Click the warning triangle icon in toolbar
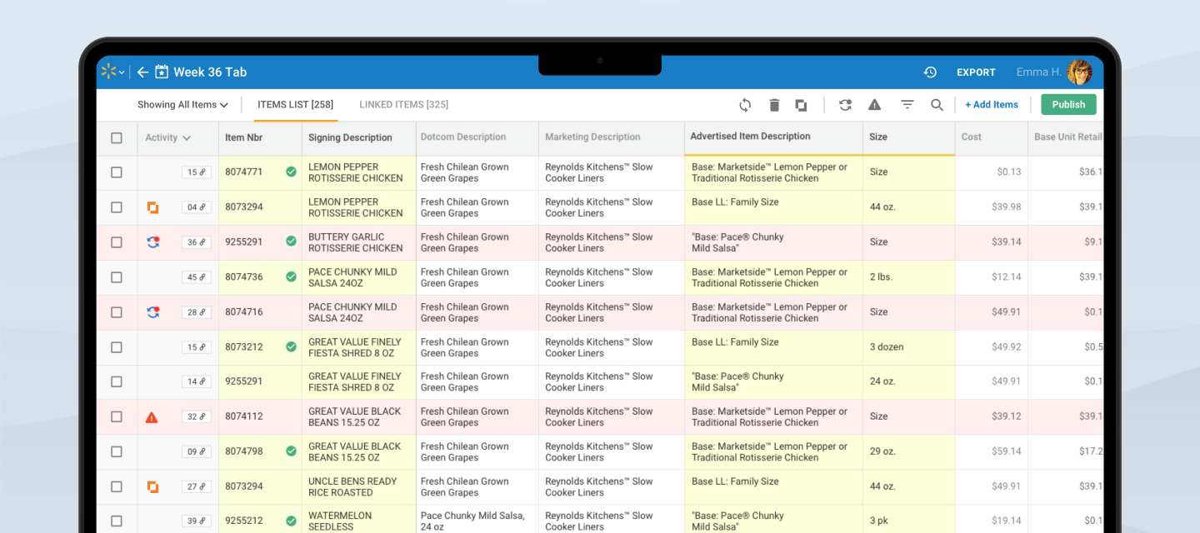The height and width of the screenshot is (533, 1200). [874, 105]
